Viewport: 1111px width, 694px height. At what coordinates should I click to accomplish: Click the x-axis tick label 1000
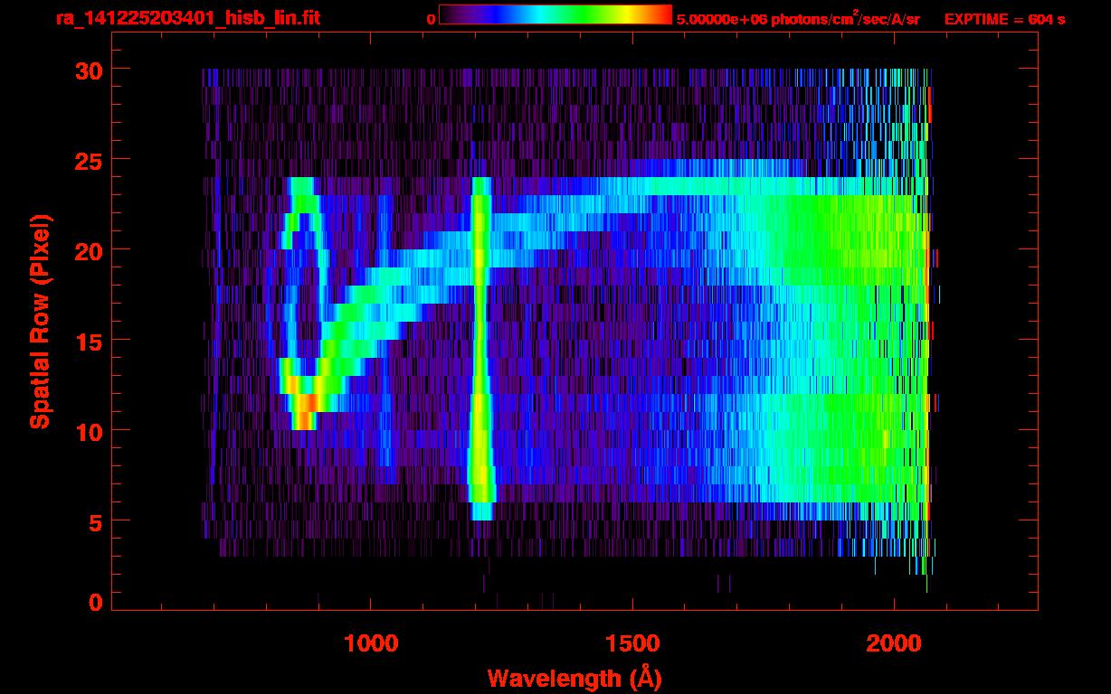click(371, 643)
